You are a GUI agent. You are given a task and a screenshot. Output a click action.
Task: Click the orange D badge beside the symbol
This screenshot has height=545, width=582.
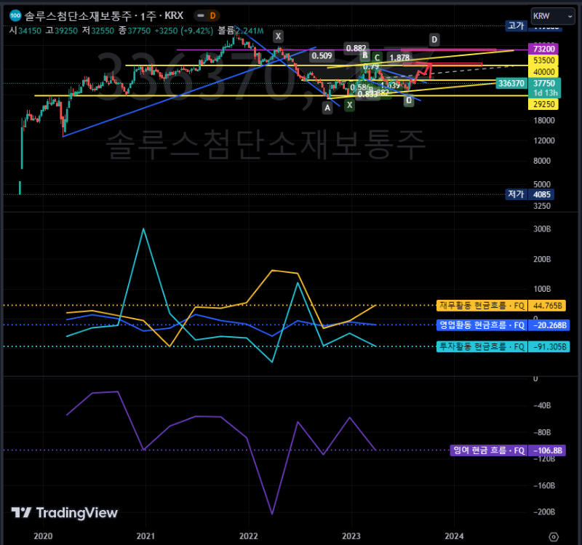click(x=212, y=15)
